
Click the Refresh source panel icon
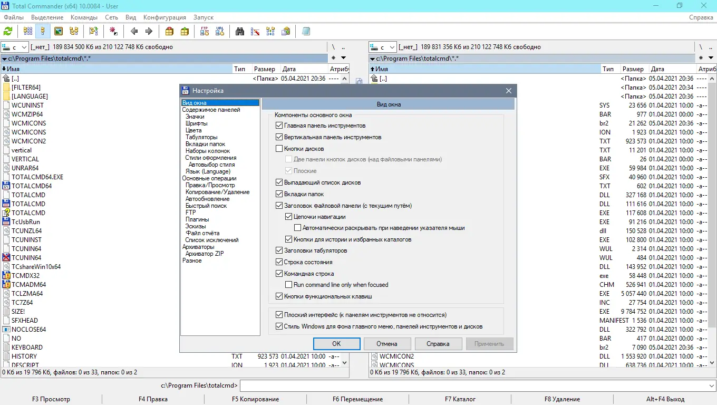[x=9, y=31]
